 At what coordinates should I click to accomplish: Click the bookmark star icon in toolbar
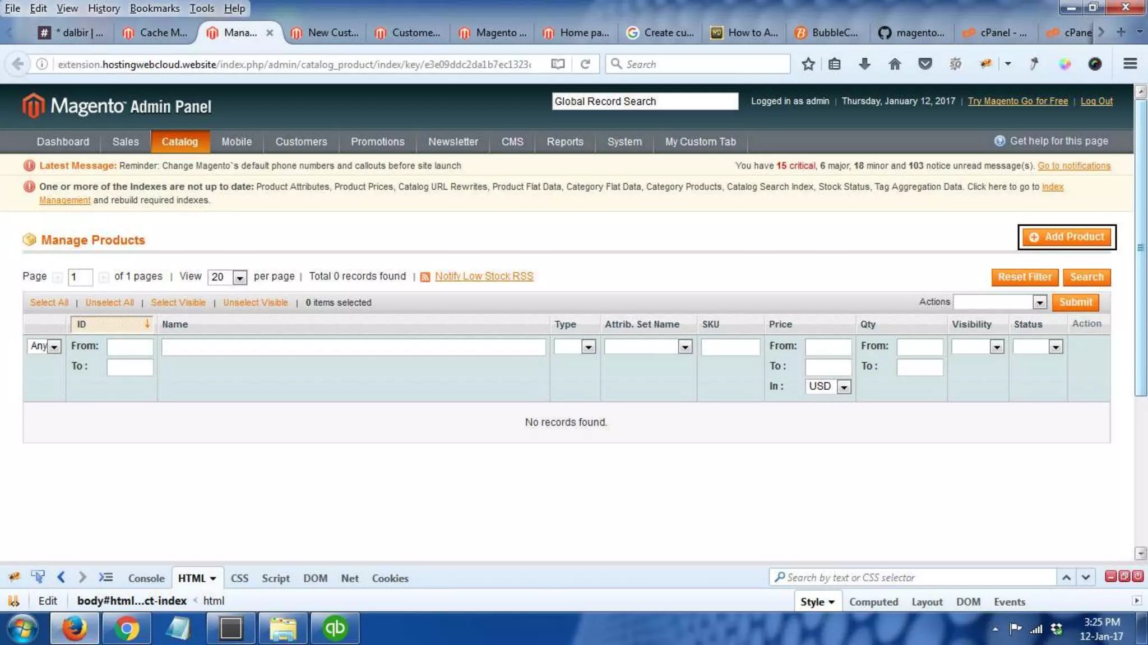point(808,64)
